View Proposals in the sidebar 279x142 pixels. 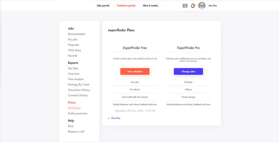coord(74,45)
